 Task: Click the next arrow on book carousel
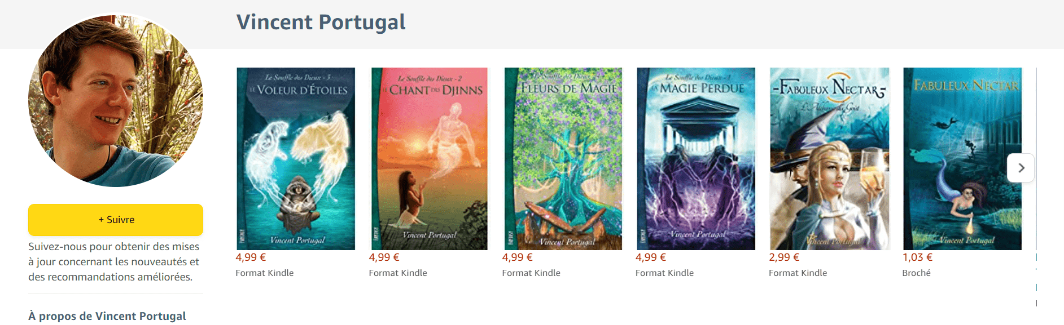[x=1021, y=168]
